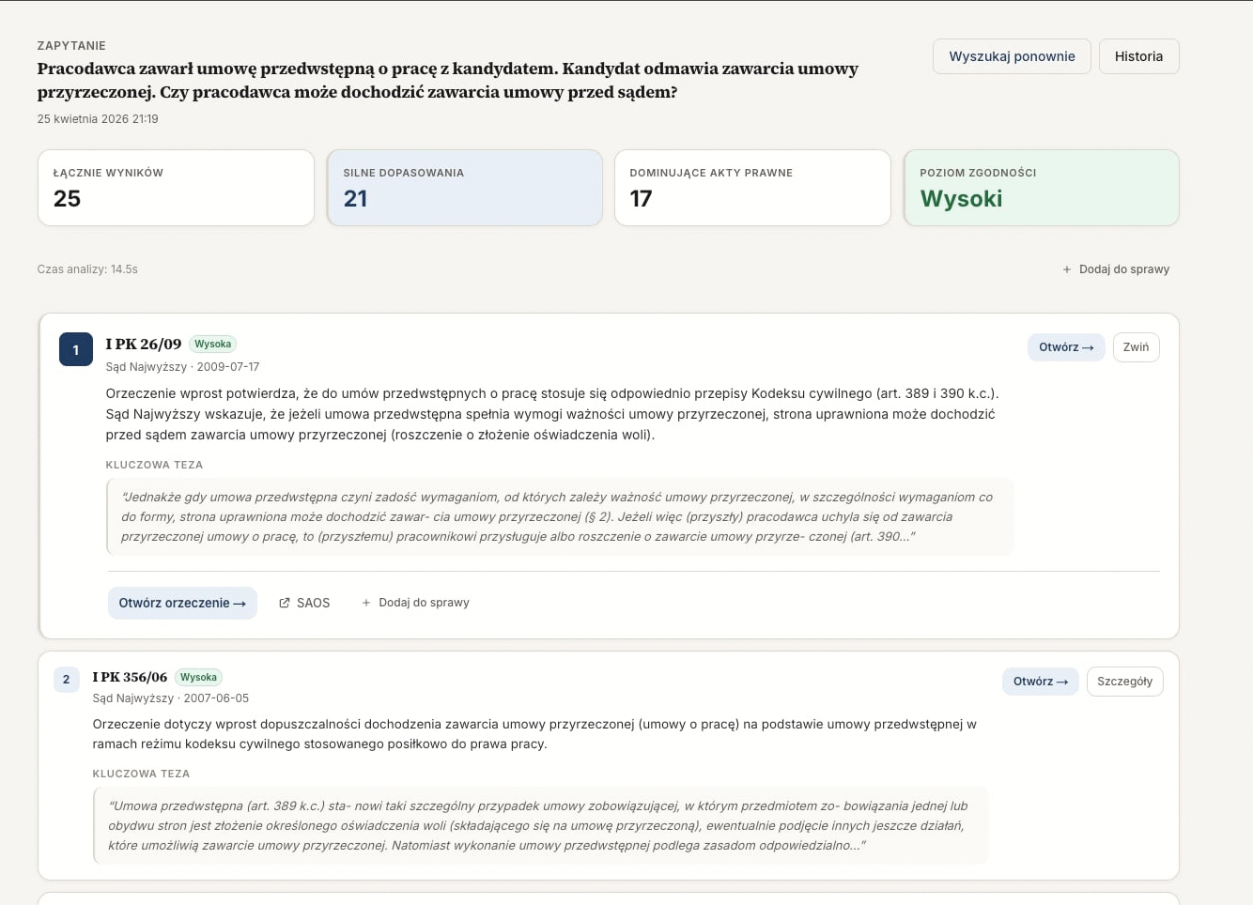This screenshot has height=905, width=1253.
Task: Click the plus icon next to top "Dodaj do sprawy"
Action: coord(1066,269)
